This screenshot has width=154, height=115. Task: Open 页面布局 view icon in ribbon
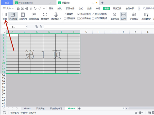pos(23,16)
